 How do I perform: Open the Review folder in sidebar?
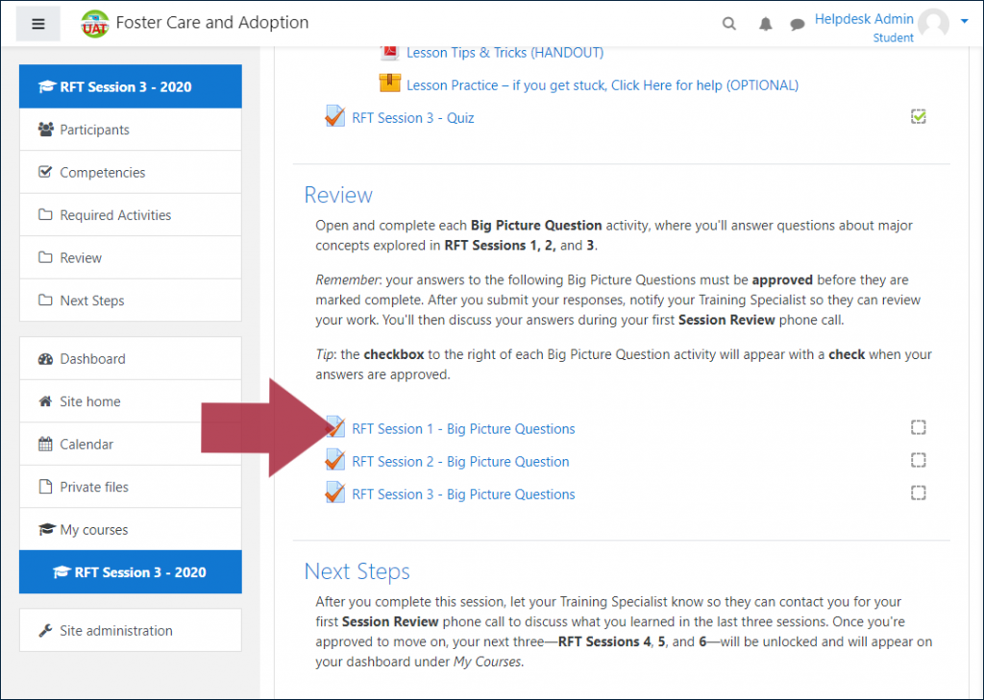point(131,257)
